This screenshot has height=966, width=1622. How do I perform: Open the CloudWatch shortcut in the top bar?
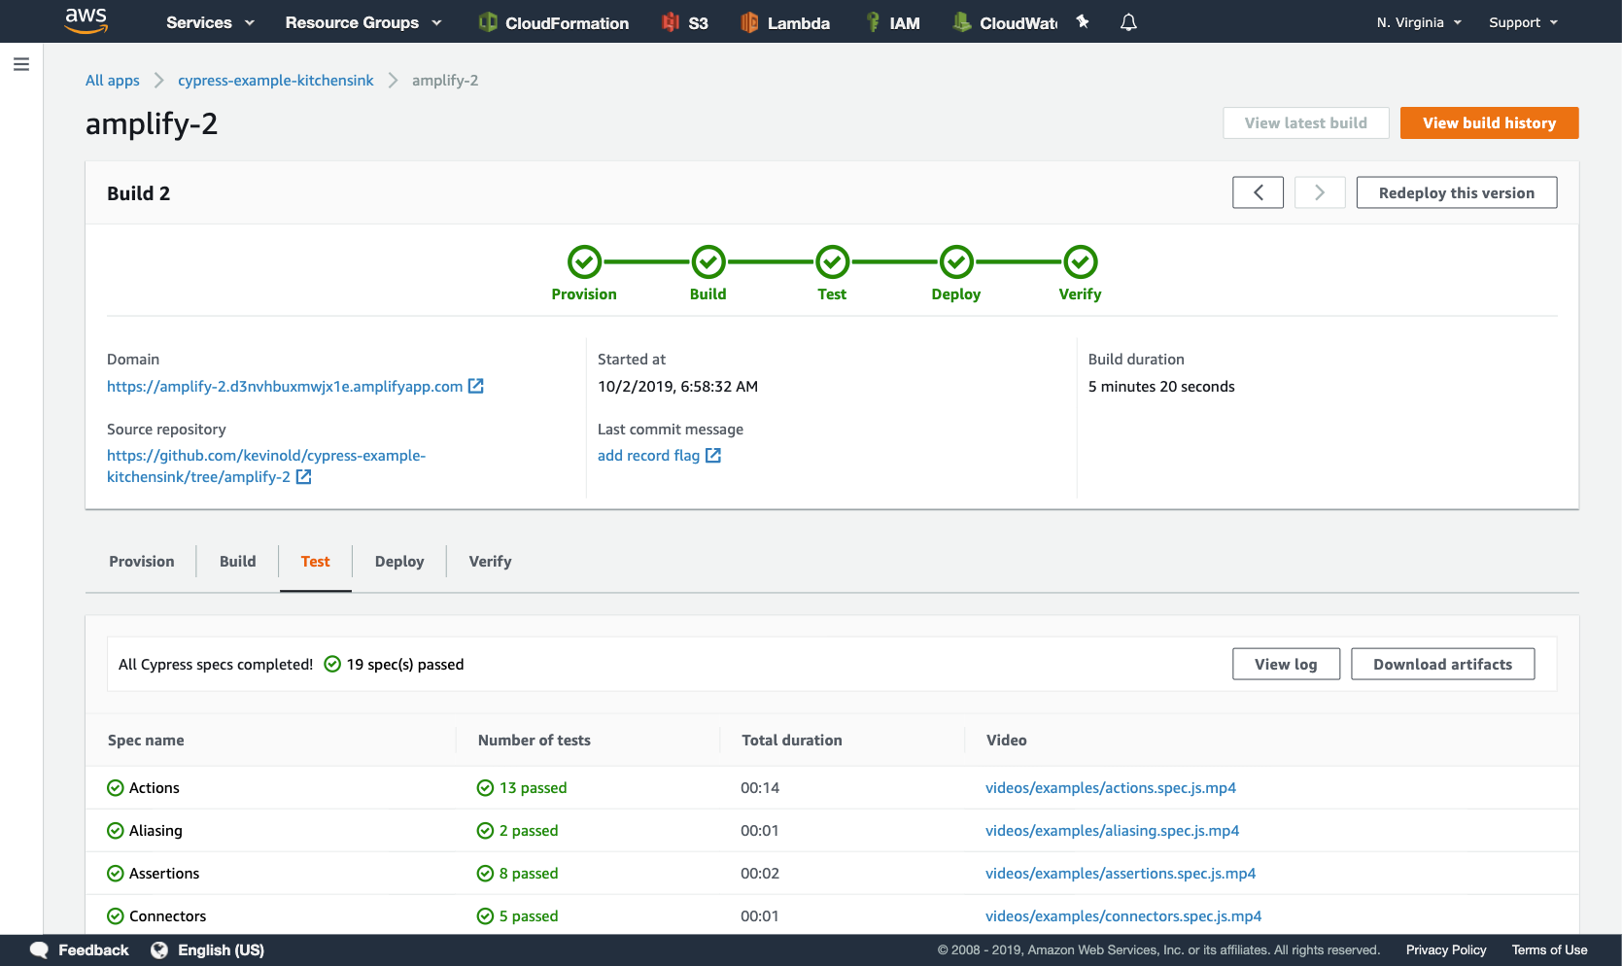[x=1005, y=22]
